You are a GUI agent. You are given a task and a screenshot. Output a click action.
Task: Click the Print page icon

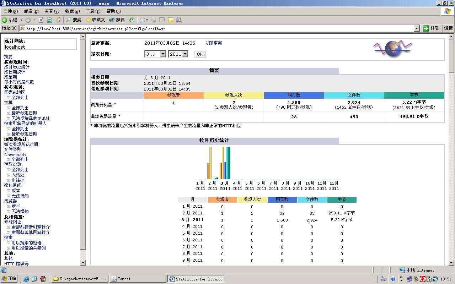pos(153,20)
